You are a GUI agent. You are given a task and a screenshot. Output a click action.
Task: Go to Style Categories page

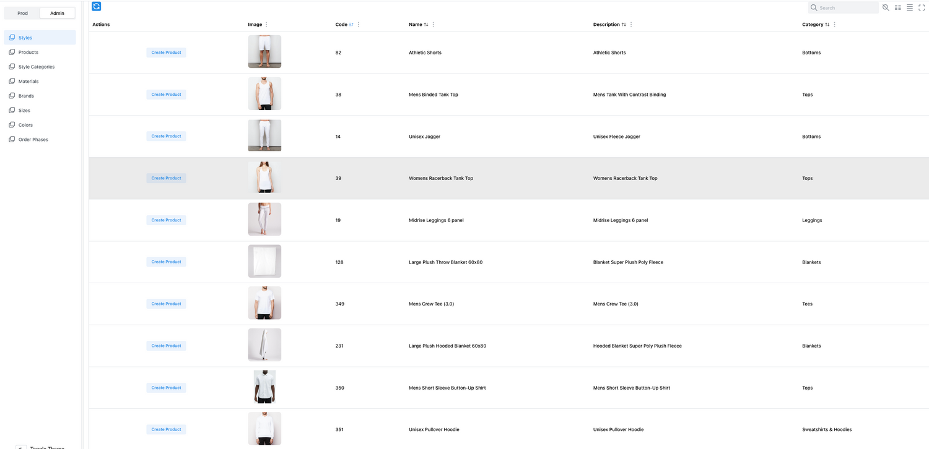click(37, 67)
